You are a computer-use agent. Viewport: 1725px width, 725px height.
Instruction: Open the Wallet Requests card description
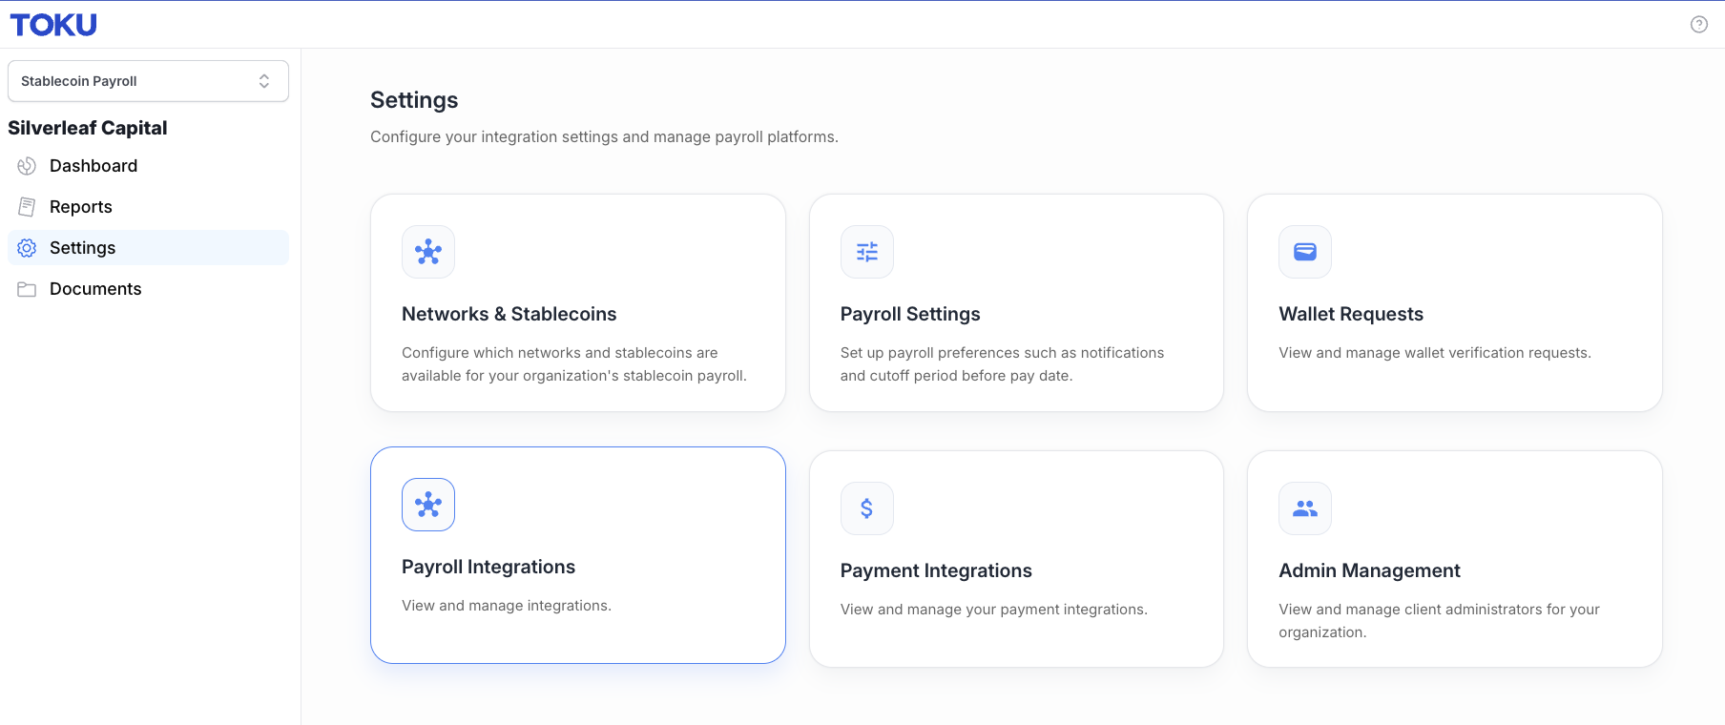click(x=1435, y=353)
